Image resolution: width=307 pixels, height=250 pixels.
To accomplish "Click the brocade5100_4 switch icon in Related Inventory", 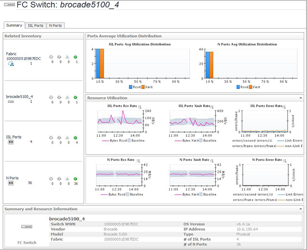I will tap(11, 102).
